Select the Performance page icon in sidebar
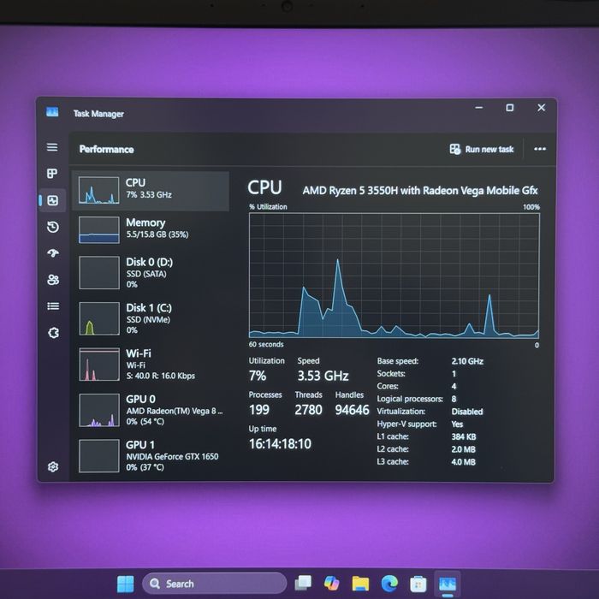 pos(53,200)
